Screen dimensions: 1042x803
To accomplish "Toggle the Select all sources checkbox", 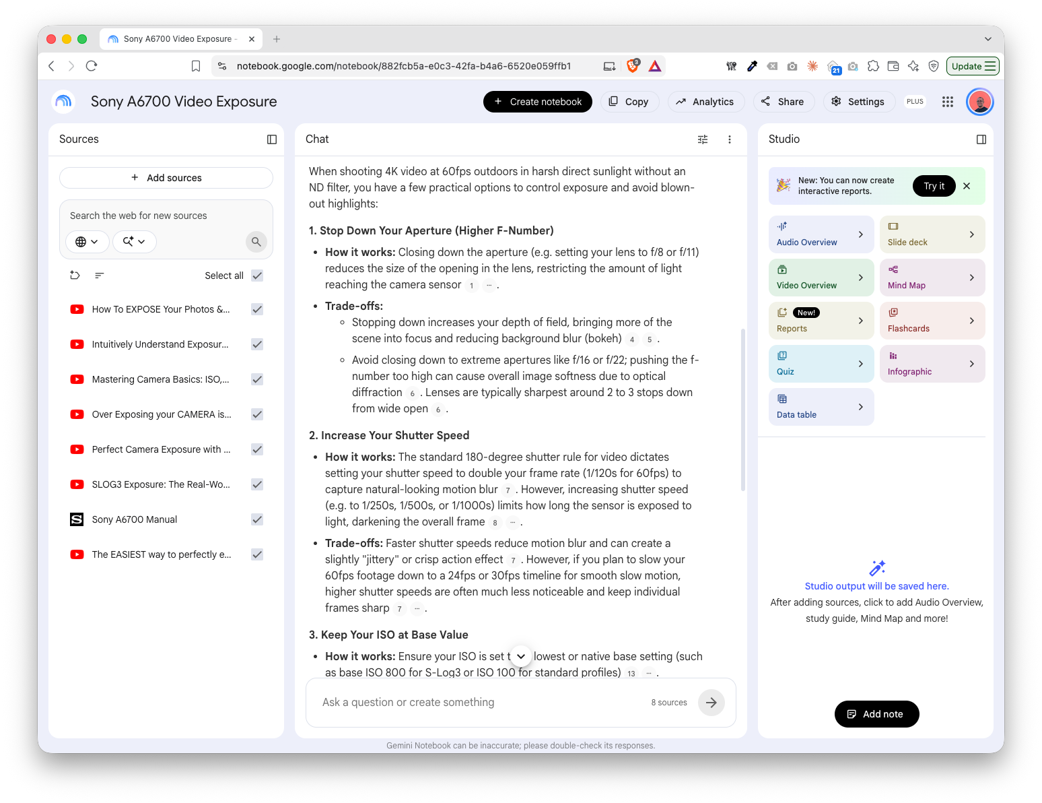I will click(257, 276).
